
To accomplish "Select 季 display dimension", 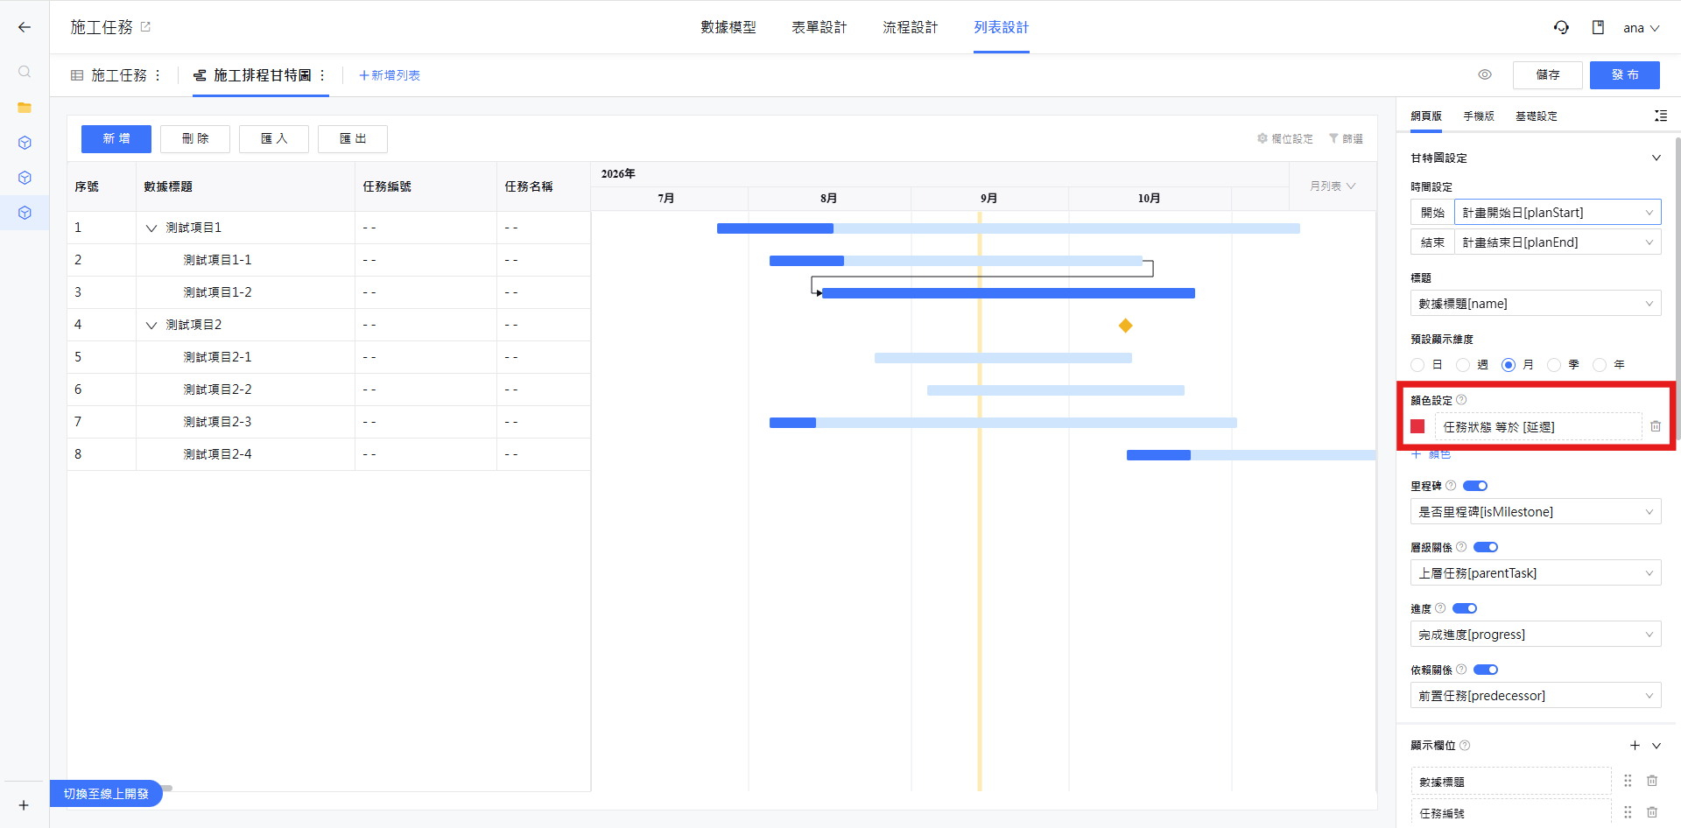I will 1554,365.
